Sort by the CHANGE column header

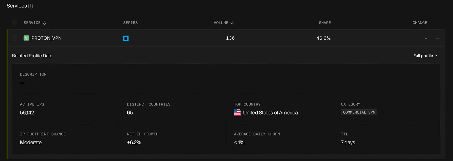click(x=420, y=23)
